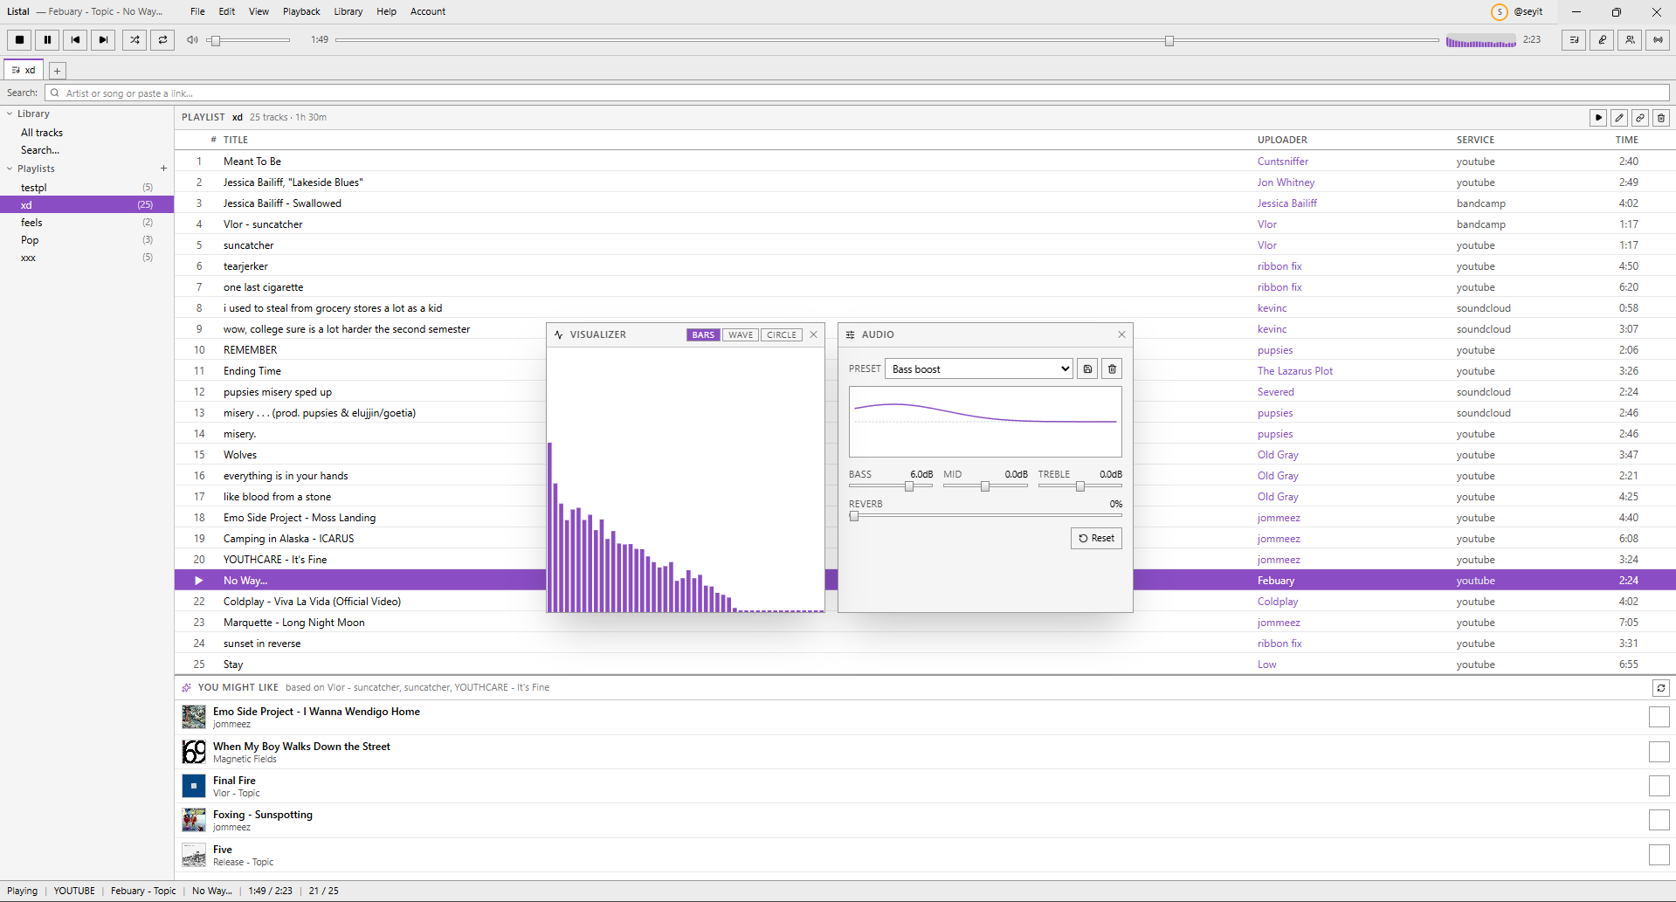1676x902 pixels.
Task: Click the waveform visualizer next to 2:23
Action: pos(1480,40)
